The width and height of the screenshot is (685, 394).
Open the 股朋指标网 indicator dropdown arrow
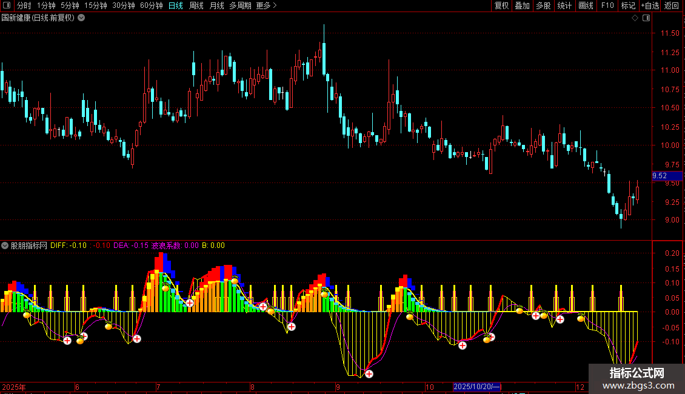pyautogui.click(x=5, y=245)
